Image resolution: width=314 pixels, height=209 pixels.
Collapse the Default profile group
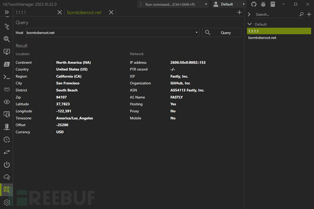tap(249, 24)
